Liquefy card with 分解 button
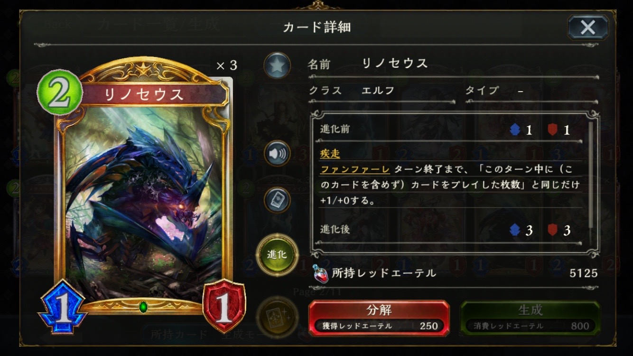This screenshot has height=356, width=633. coord(379,318)
